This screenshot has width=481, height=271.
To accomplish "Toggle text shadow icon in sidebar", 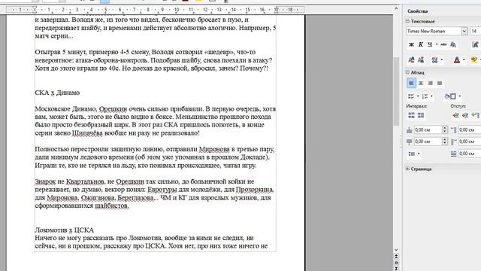I will click(x=453, y=45).
